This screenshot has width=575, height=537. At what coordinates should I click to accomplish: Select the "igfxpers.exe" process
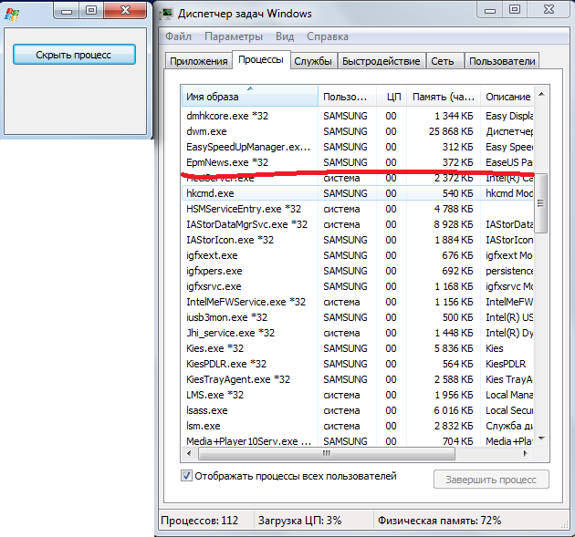pos(358,271)
